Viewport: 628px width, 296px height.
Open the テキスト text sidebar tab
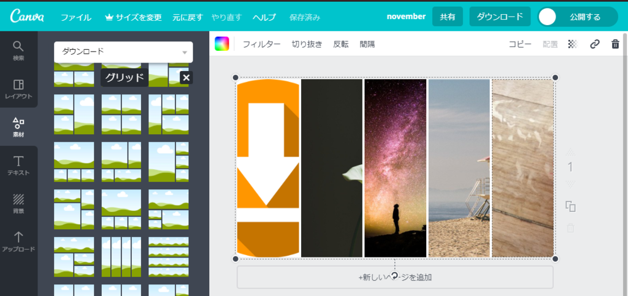tap(18, 165)
